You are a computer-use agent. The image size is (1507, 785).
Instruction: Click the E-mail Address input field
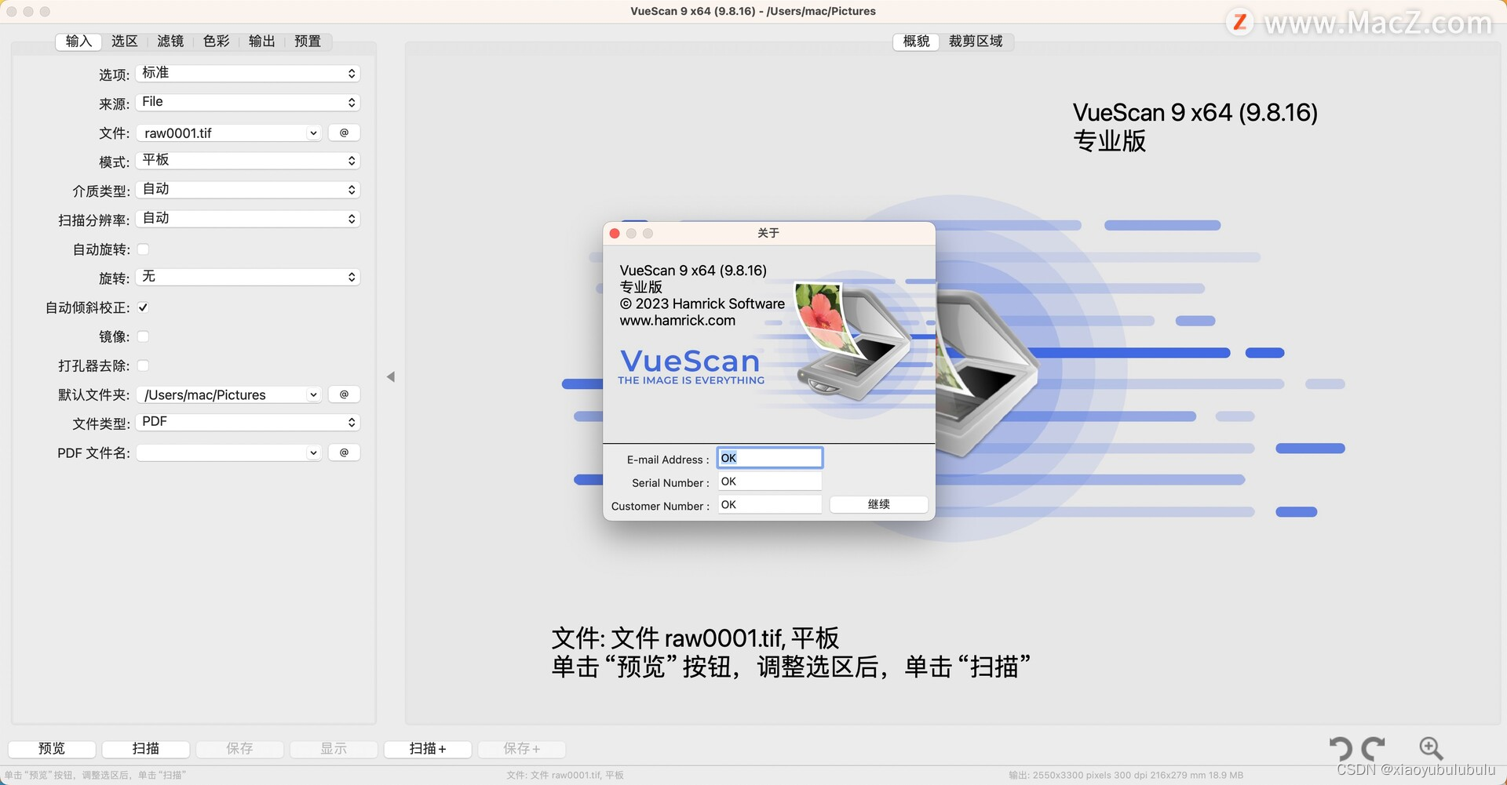[769, 457]
